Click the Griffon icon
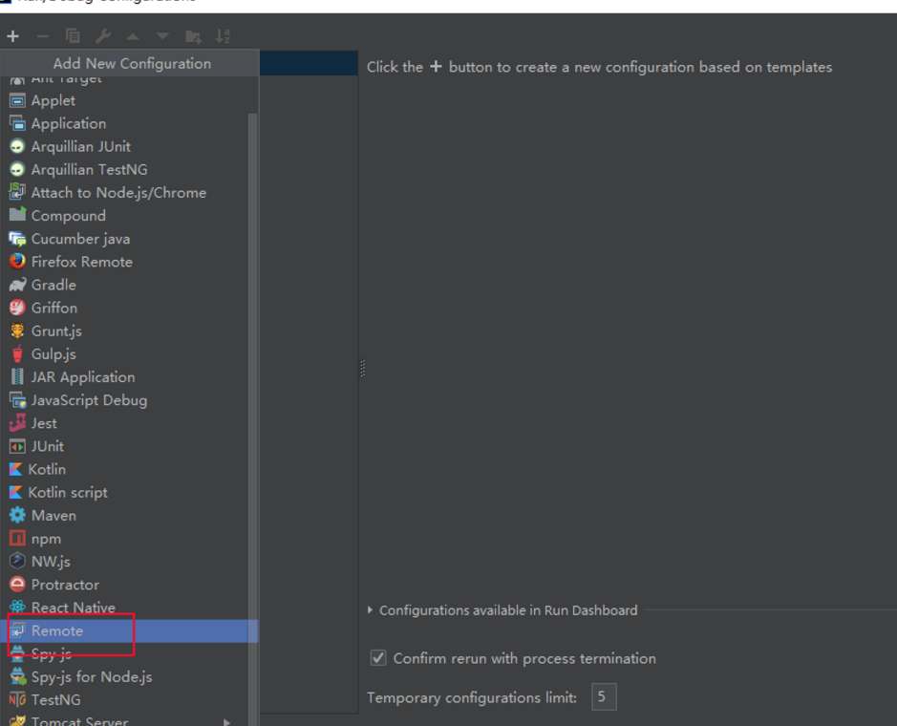897x726 pixels. 18,308
